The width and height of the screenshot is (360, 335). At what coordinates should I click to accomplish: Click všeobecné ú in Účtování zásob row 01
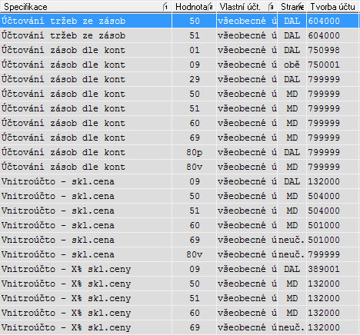[x=247, y=50]
